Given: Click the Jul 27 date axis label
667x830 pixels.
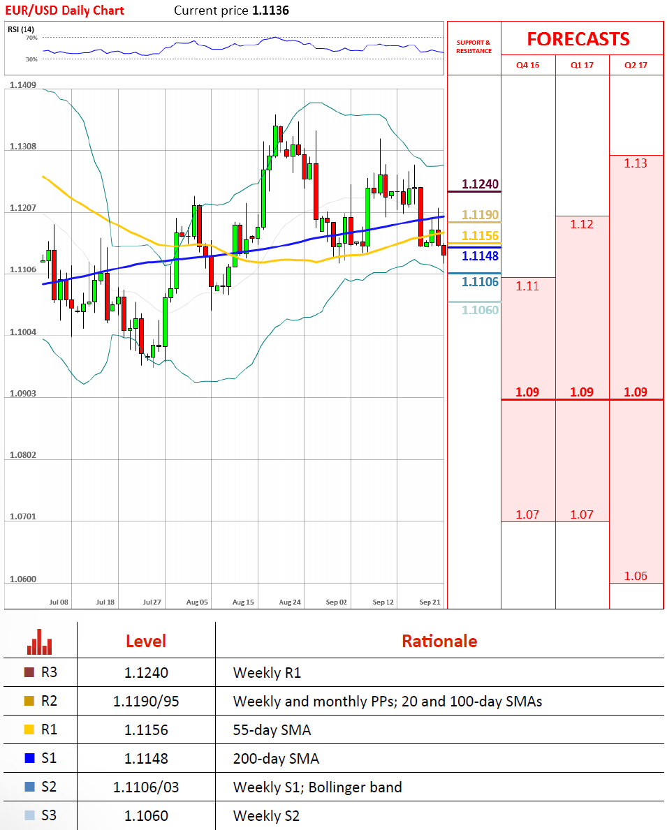Looking at the screenshot, I should [152, 602].
